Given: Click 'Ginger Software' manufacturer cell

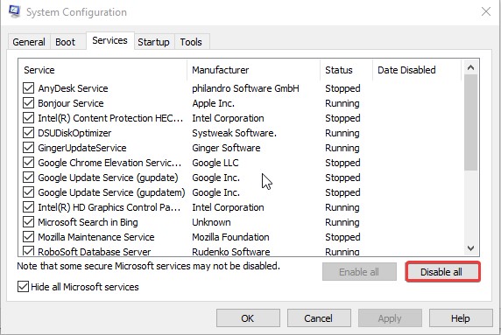Looking at the screenshot, I should point(226,148).
